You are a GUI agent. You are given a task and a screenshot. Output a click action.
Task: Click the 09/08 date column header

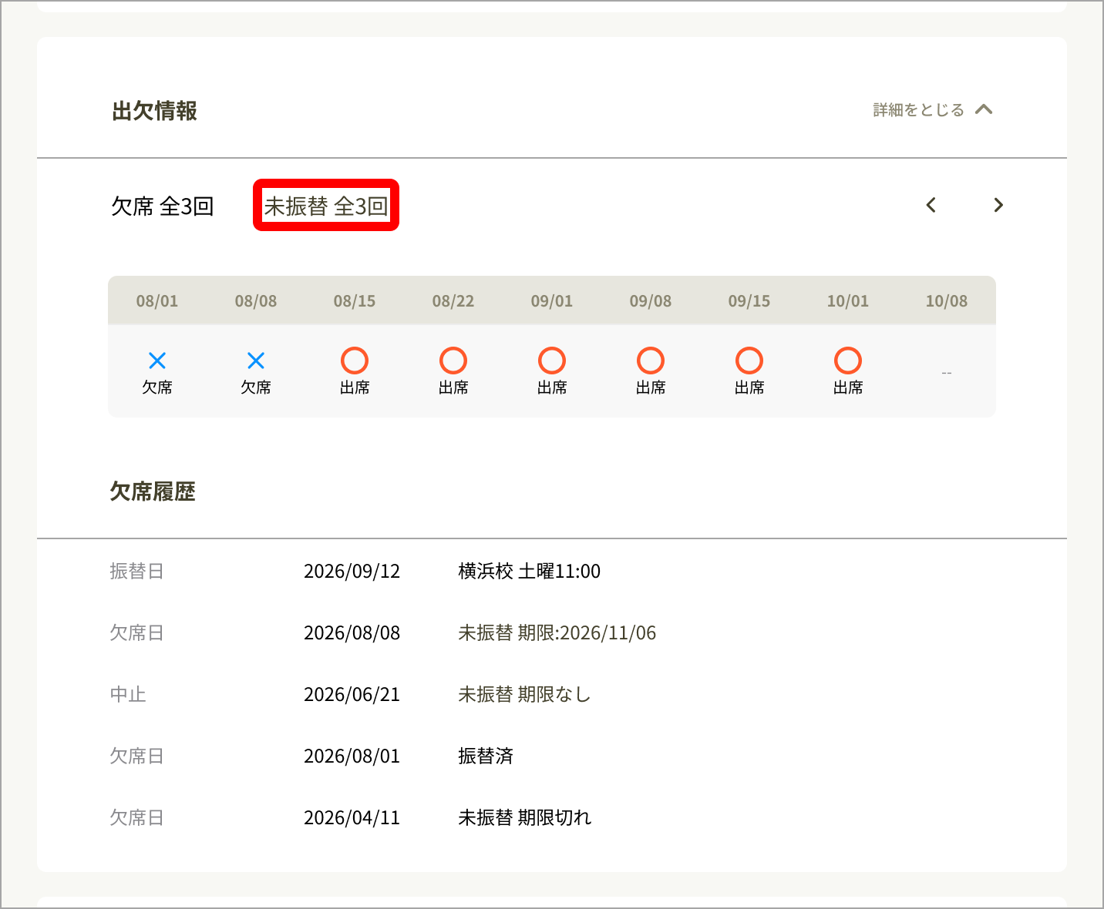coord(651,301)
